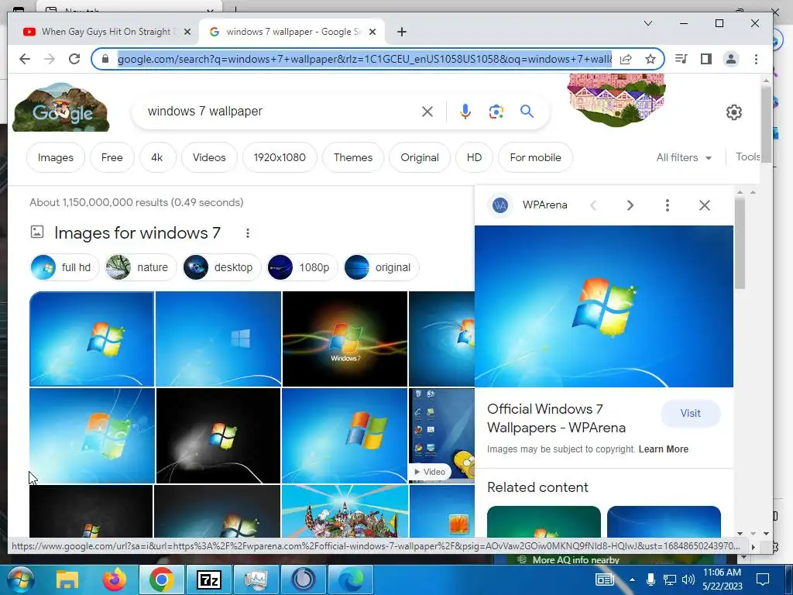Filter results by Videos
This screenshot has width=793, height=595.
click(209, 157)
